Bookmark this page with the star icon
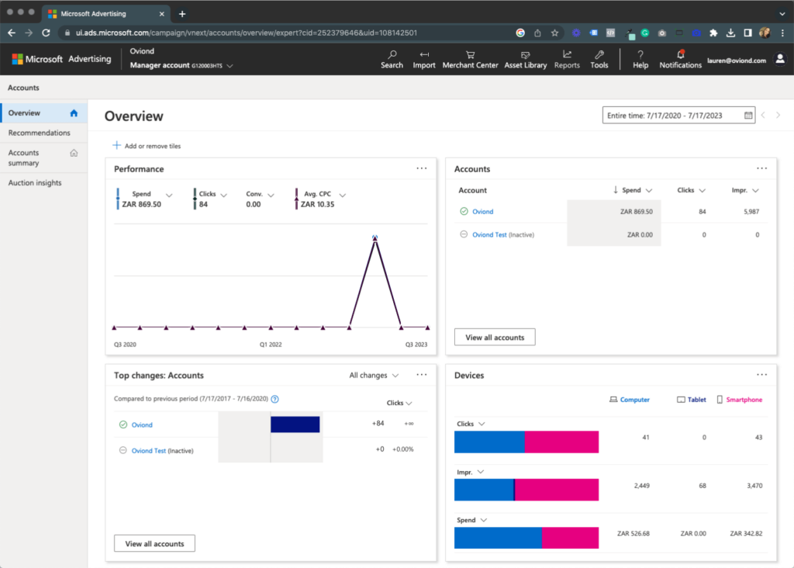 (x=554, y=33)
